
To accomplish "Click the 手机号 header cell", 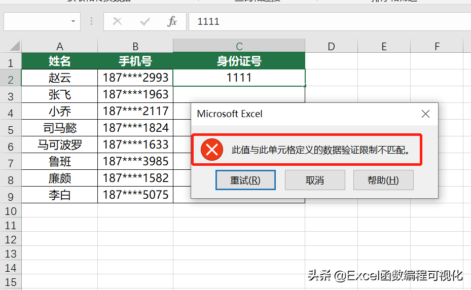I will tap(135, 61).
